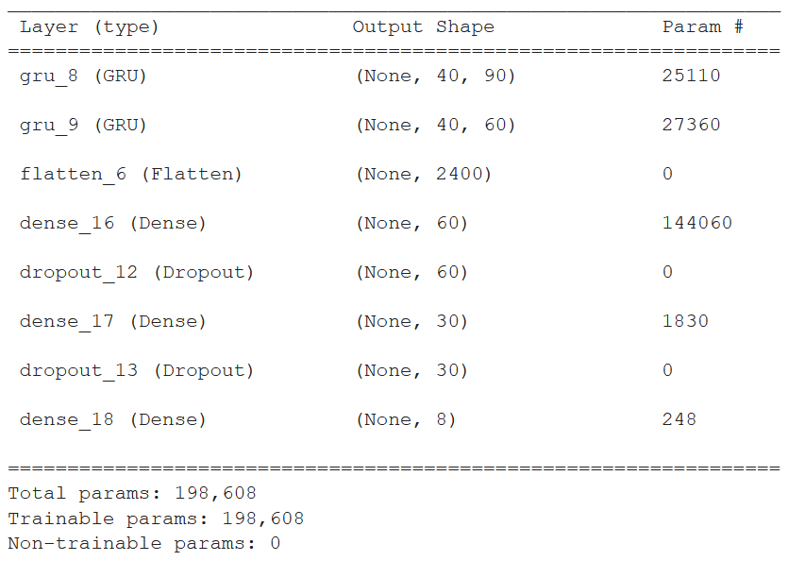Select the flatten_6 (Flatten) layer text
The width and height of the screenshot is (788, 561).
pyautogui.click(x=130, y=174)
